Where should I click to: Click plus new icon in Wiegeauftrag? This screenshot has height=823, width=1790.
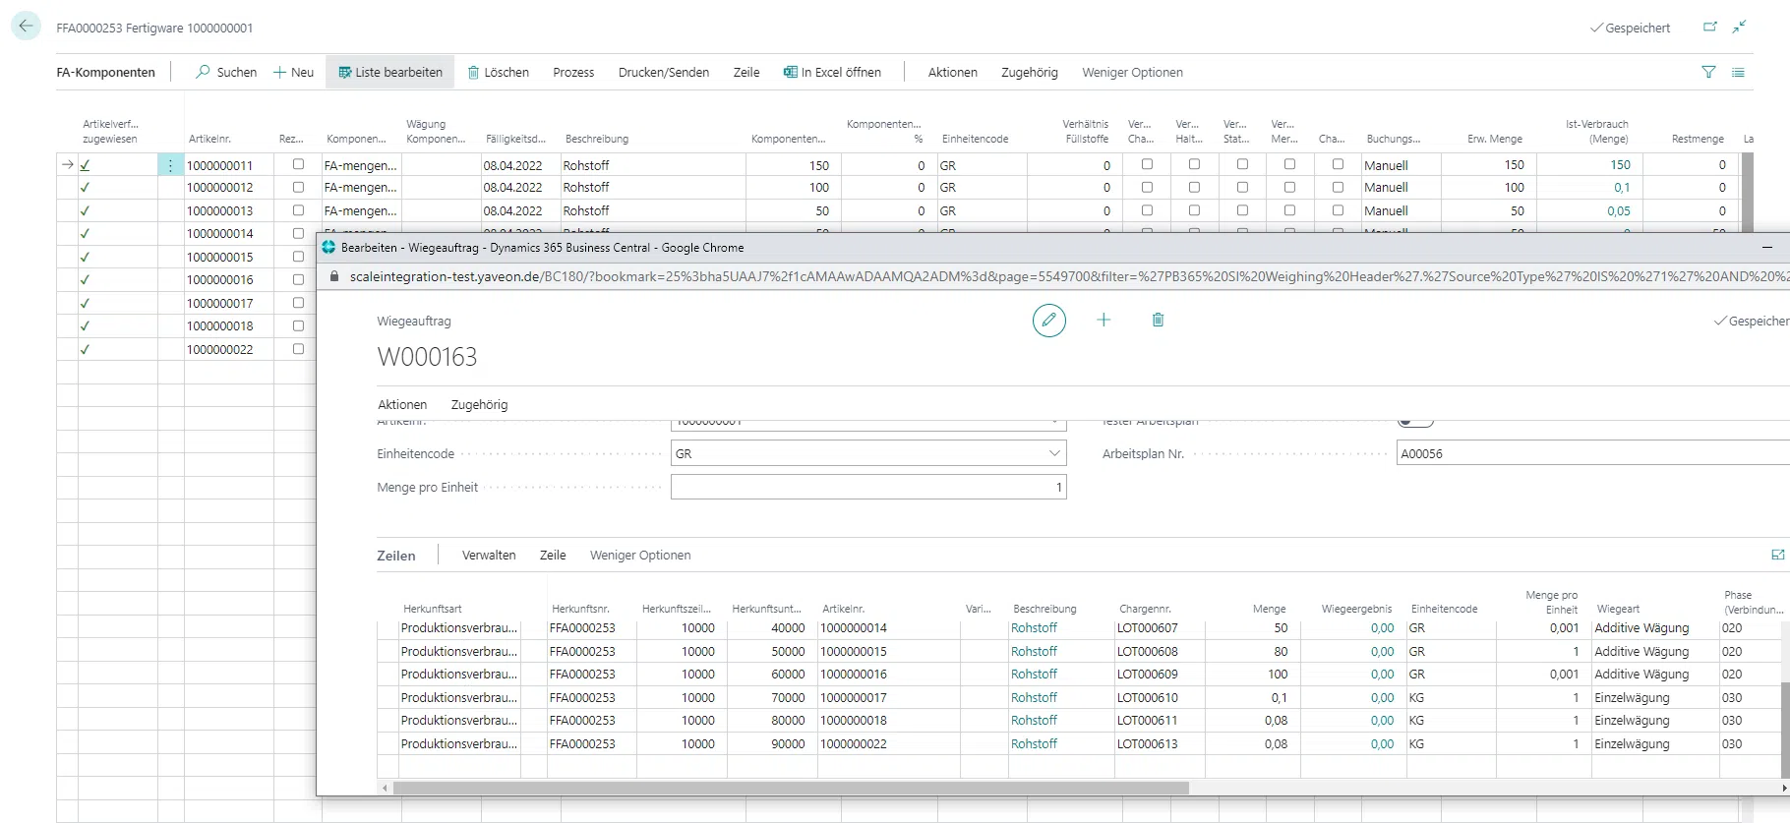pyautogui.click(x=1104, y=320)
